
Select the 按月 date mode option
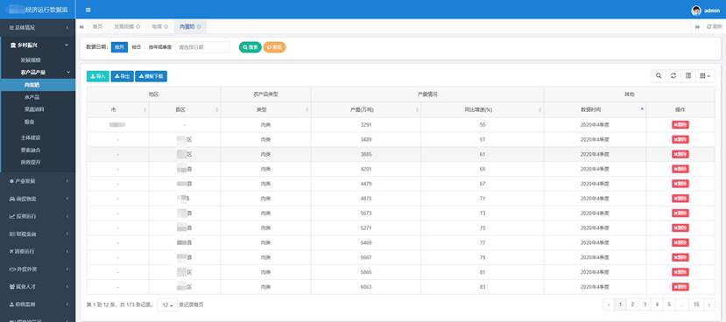tap(119, 47)
